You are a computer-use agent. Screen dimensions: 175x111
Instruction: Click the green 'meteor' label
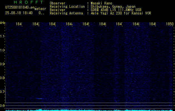pos(40,9)
